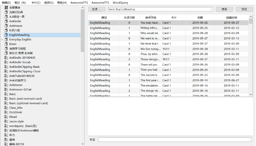256x146 pixels.
Task: Click note type icon beside Anki代码学习
Action: pos(6,80)
